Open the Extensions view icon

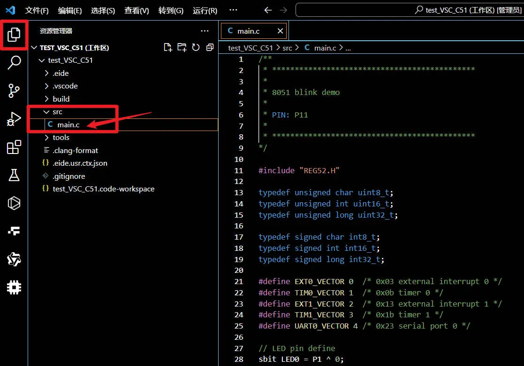coord(14,147)
